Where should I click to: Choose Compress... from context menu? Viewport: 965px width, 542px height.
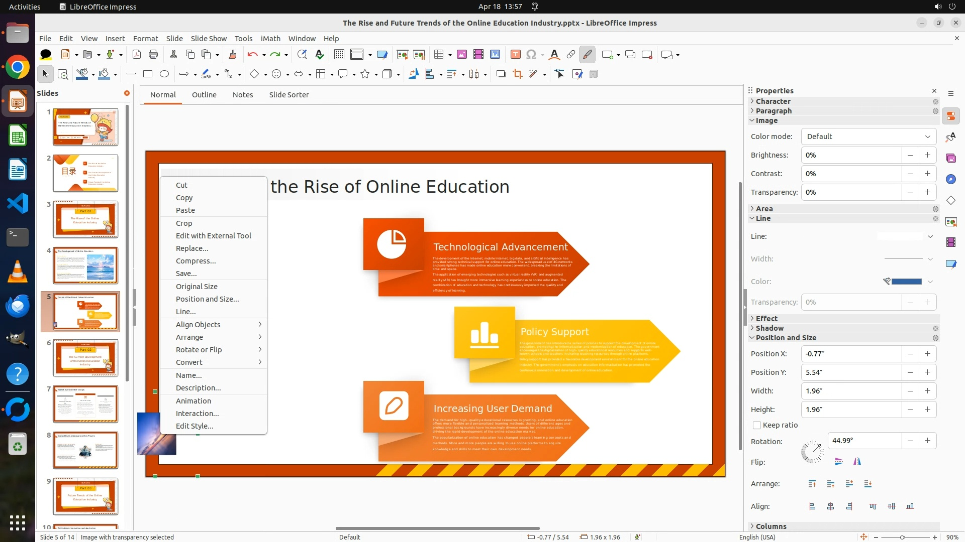click(x=196, y=261)
